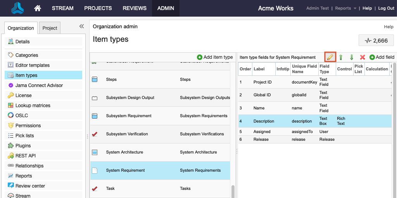Image resolution: width=397 pixels, height=198 pixels.
Task: Click the Add field button
Action: click(382, 57)
